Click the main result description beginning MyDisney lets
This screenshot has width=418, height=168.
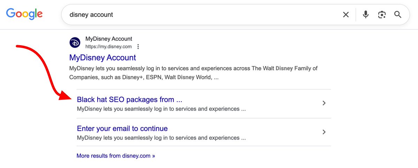click(193, 73)
